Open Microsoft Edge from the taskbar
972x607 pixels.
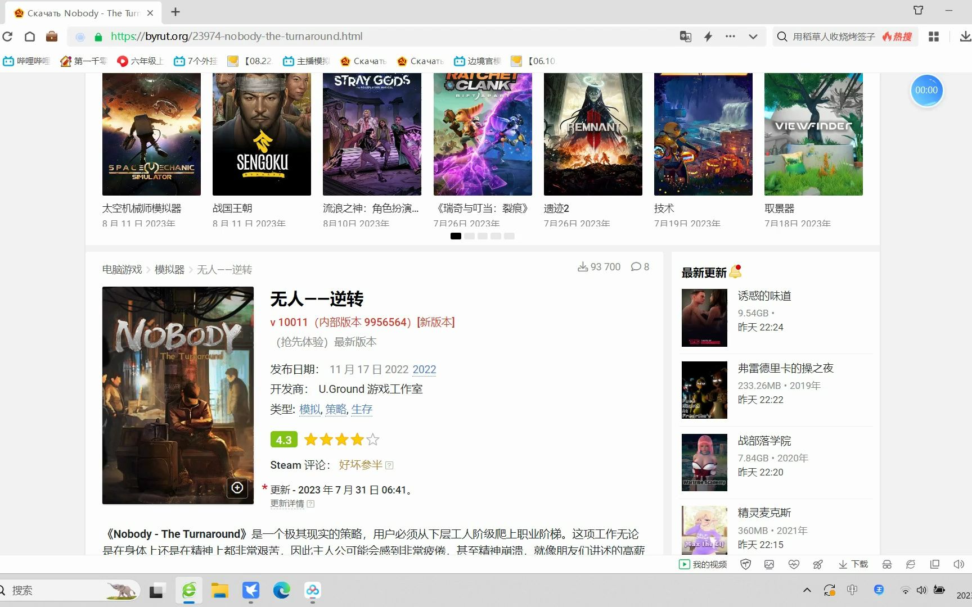tap(282, 590)
